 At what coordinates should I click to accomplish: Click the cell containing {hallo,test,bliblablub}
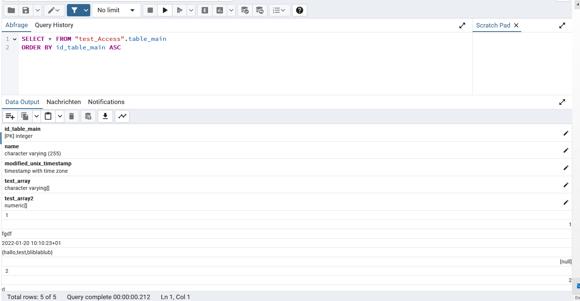tap(27, 252)
